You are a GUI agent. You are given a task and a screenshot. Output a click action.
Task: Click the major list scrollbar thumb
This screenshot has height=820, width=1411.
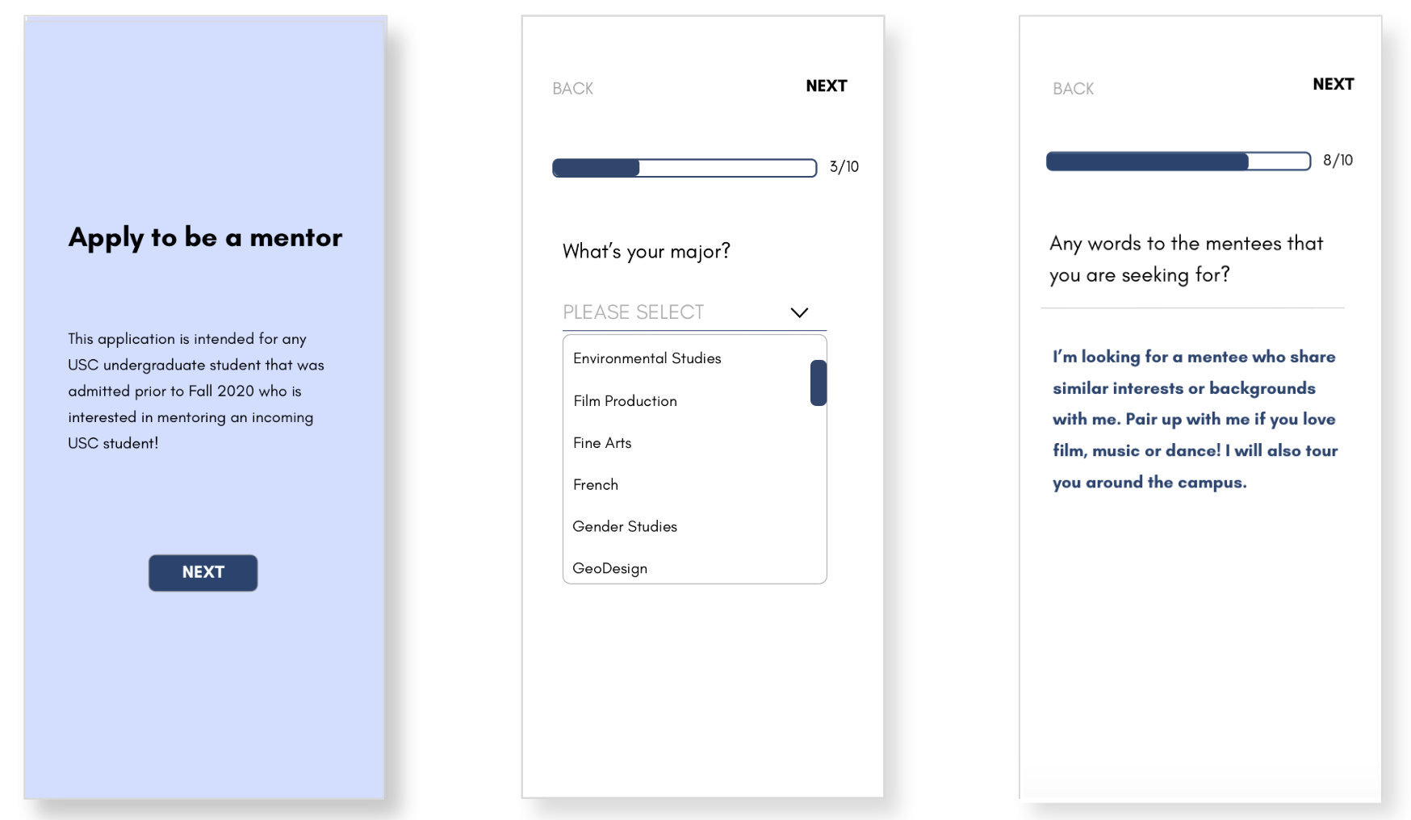(x=819, y=383)
